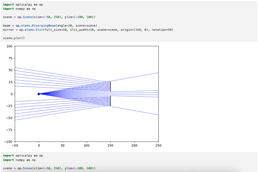Click the y-axis tick label 100
The image size is (258, 172).
[x=9, y=46]
